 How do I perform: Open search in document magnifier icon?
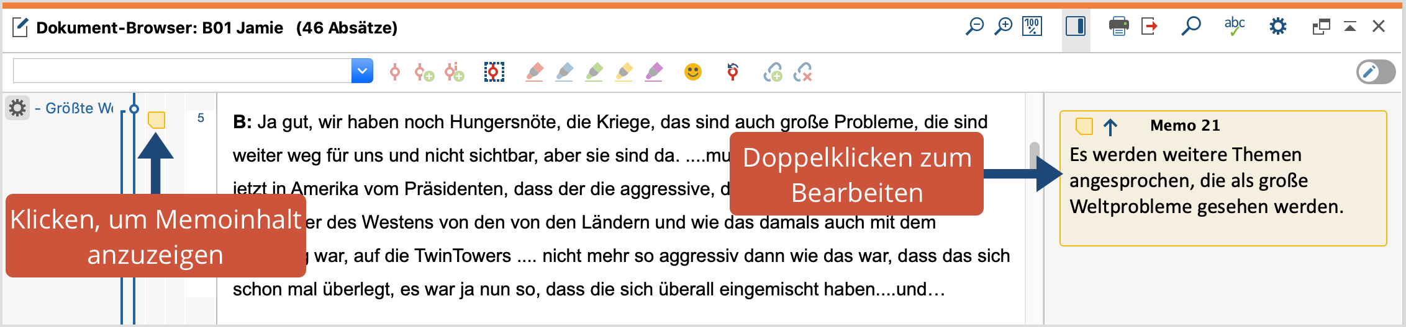point(1191,27)
